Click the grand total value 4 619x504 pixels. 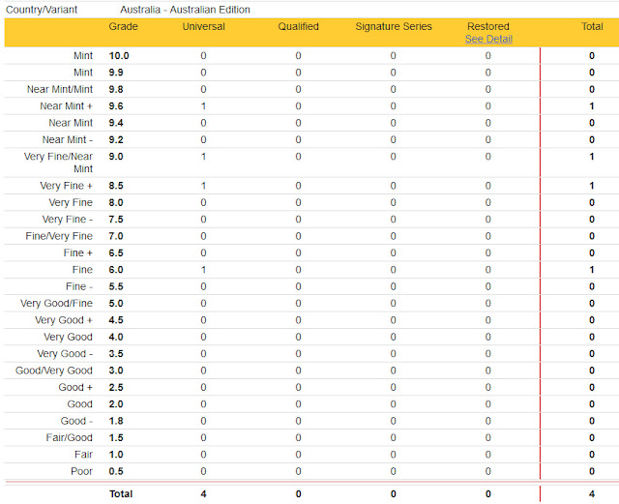(x=591, y=493)
